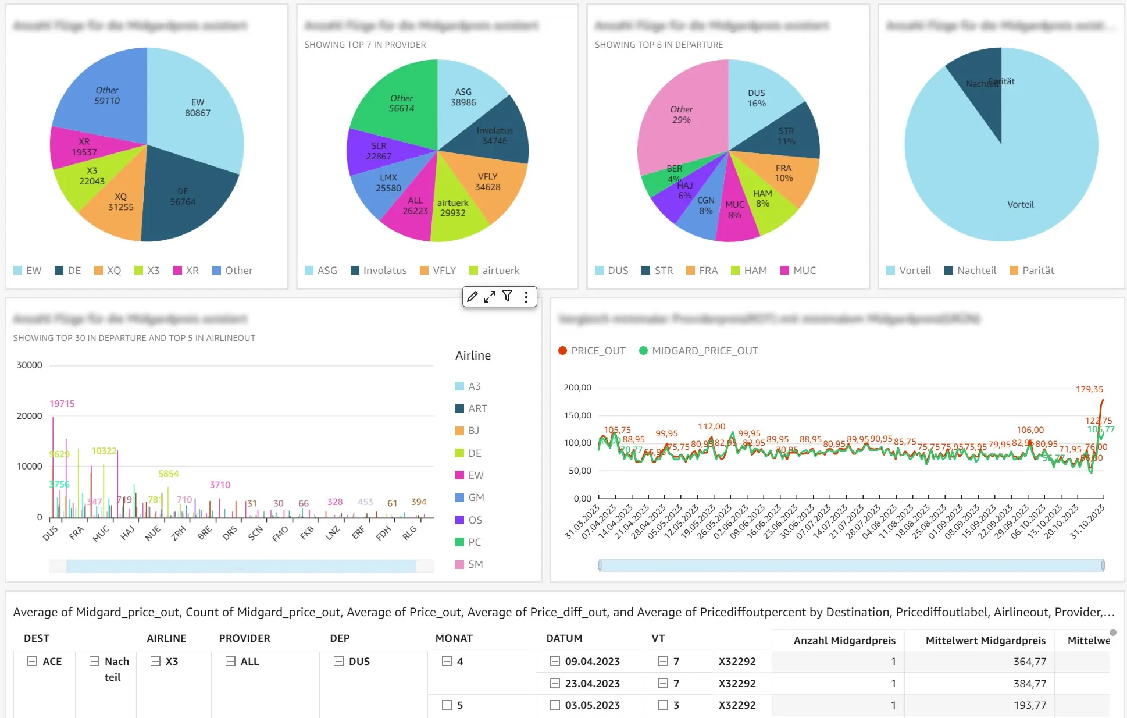The height and width of the screenshot is (718, 1127).
Task: Click the 179,35 peak label in line chart
Action: [1089, 389]
